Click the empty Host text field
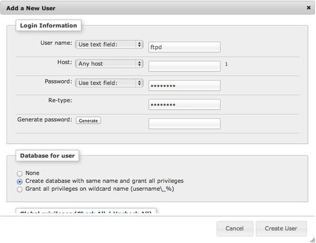 click(x=184, y=66)
